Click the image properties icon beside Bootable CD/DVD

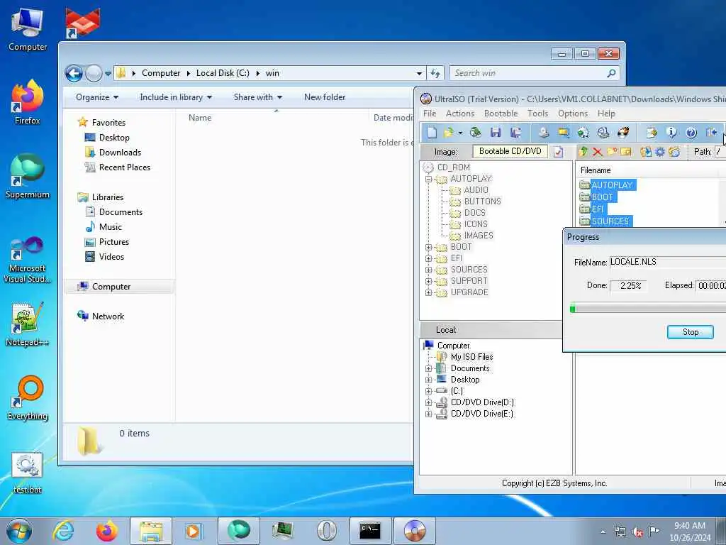click(x=559, y=152)
